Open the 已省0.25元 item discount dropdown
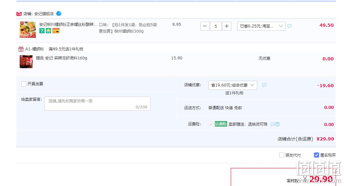Screen dimensions: 344x186 [x=261, y=26]
